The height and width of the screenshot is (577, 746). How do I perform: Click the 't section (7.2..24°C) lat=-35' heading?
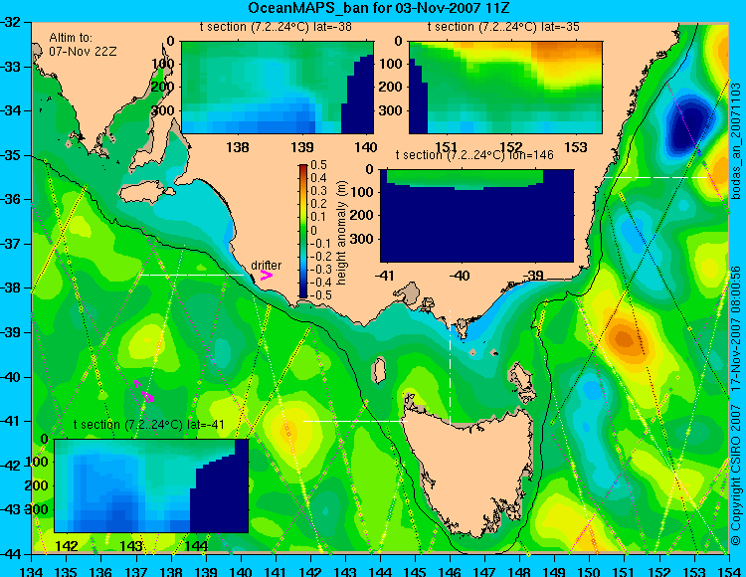click(x=503, y=27)
